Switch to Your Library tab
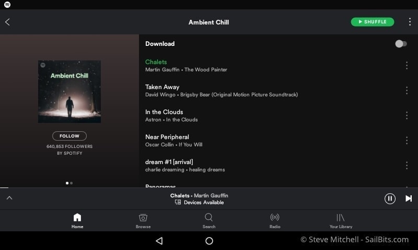Image resolution: width=418 pixels, height=250 pixels. pyautogui.click(x=341, y=221)
